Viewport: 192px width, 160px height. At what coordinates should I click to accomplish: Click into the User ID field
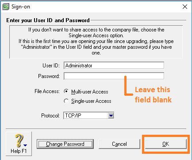pyautogui.click(x=114, y=65)
